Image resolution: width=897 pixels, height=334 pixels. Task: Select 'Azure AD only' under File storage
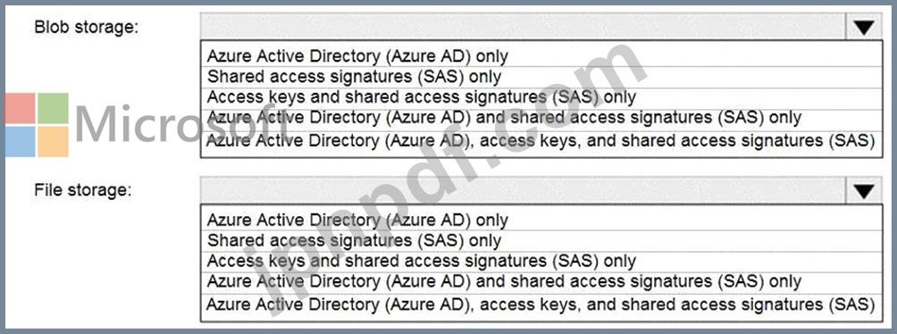coord(541,221)
